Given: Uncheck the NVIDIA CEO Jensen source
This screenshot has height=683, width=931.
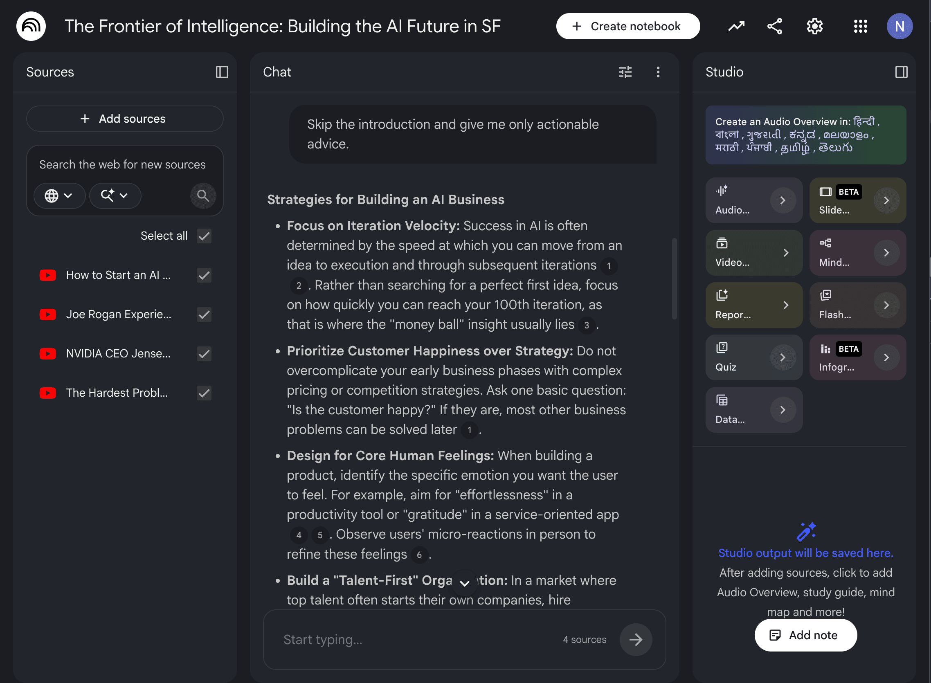Looking at the screenshot, I should coord(204,354).
